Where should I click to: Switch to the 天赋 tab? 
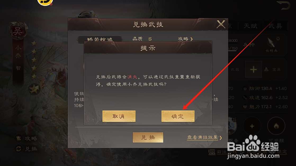click(x=250, y=26)
